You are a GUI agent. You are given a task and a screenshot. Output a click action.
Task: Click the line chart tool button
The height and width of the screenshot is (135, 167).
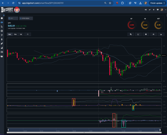138,34
